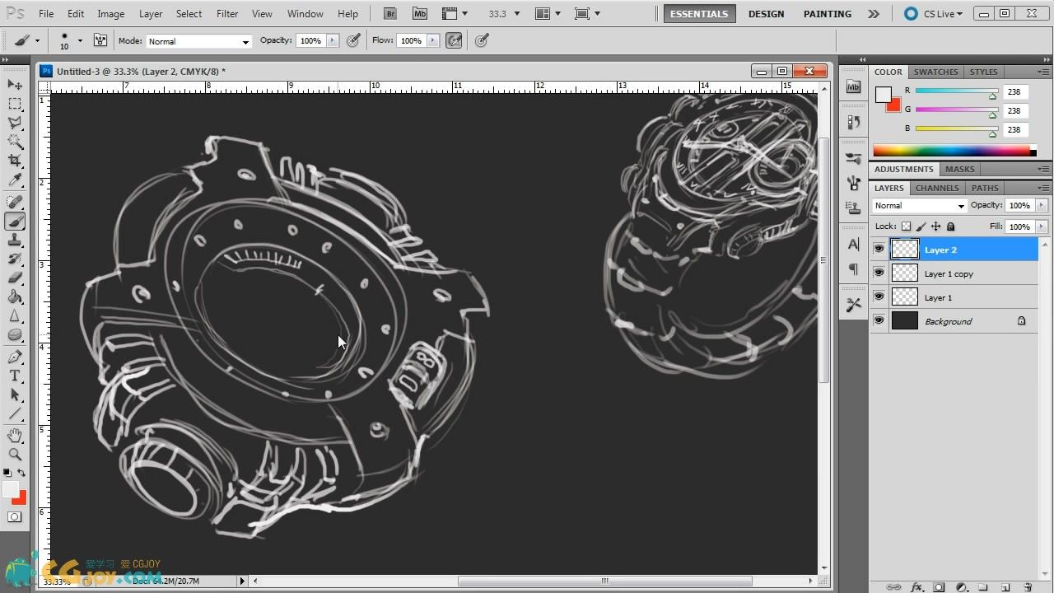
Task: Open the Flow slider arrow
Action: (433, 40)
